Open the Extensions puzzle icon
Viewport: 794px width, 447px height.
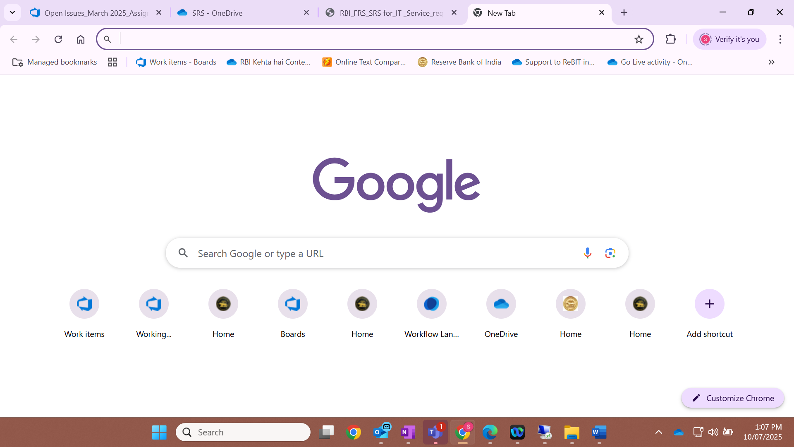[x=670, y=39]
